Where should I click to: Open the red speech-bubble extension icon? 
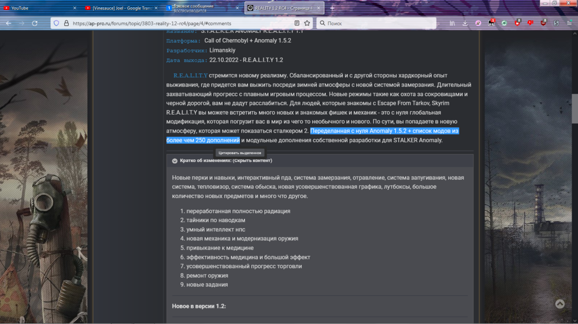click(531, 23)
